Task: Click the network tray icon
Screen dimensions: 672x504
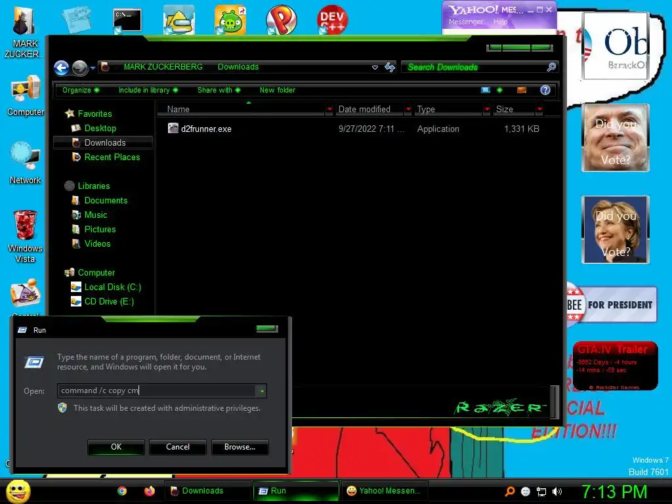Action: pyautogui.click(x=541, y=492)
